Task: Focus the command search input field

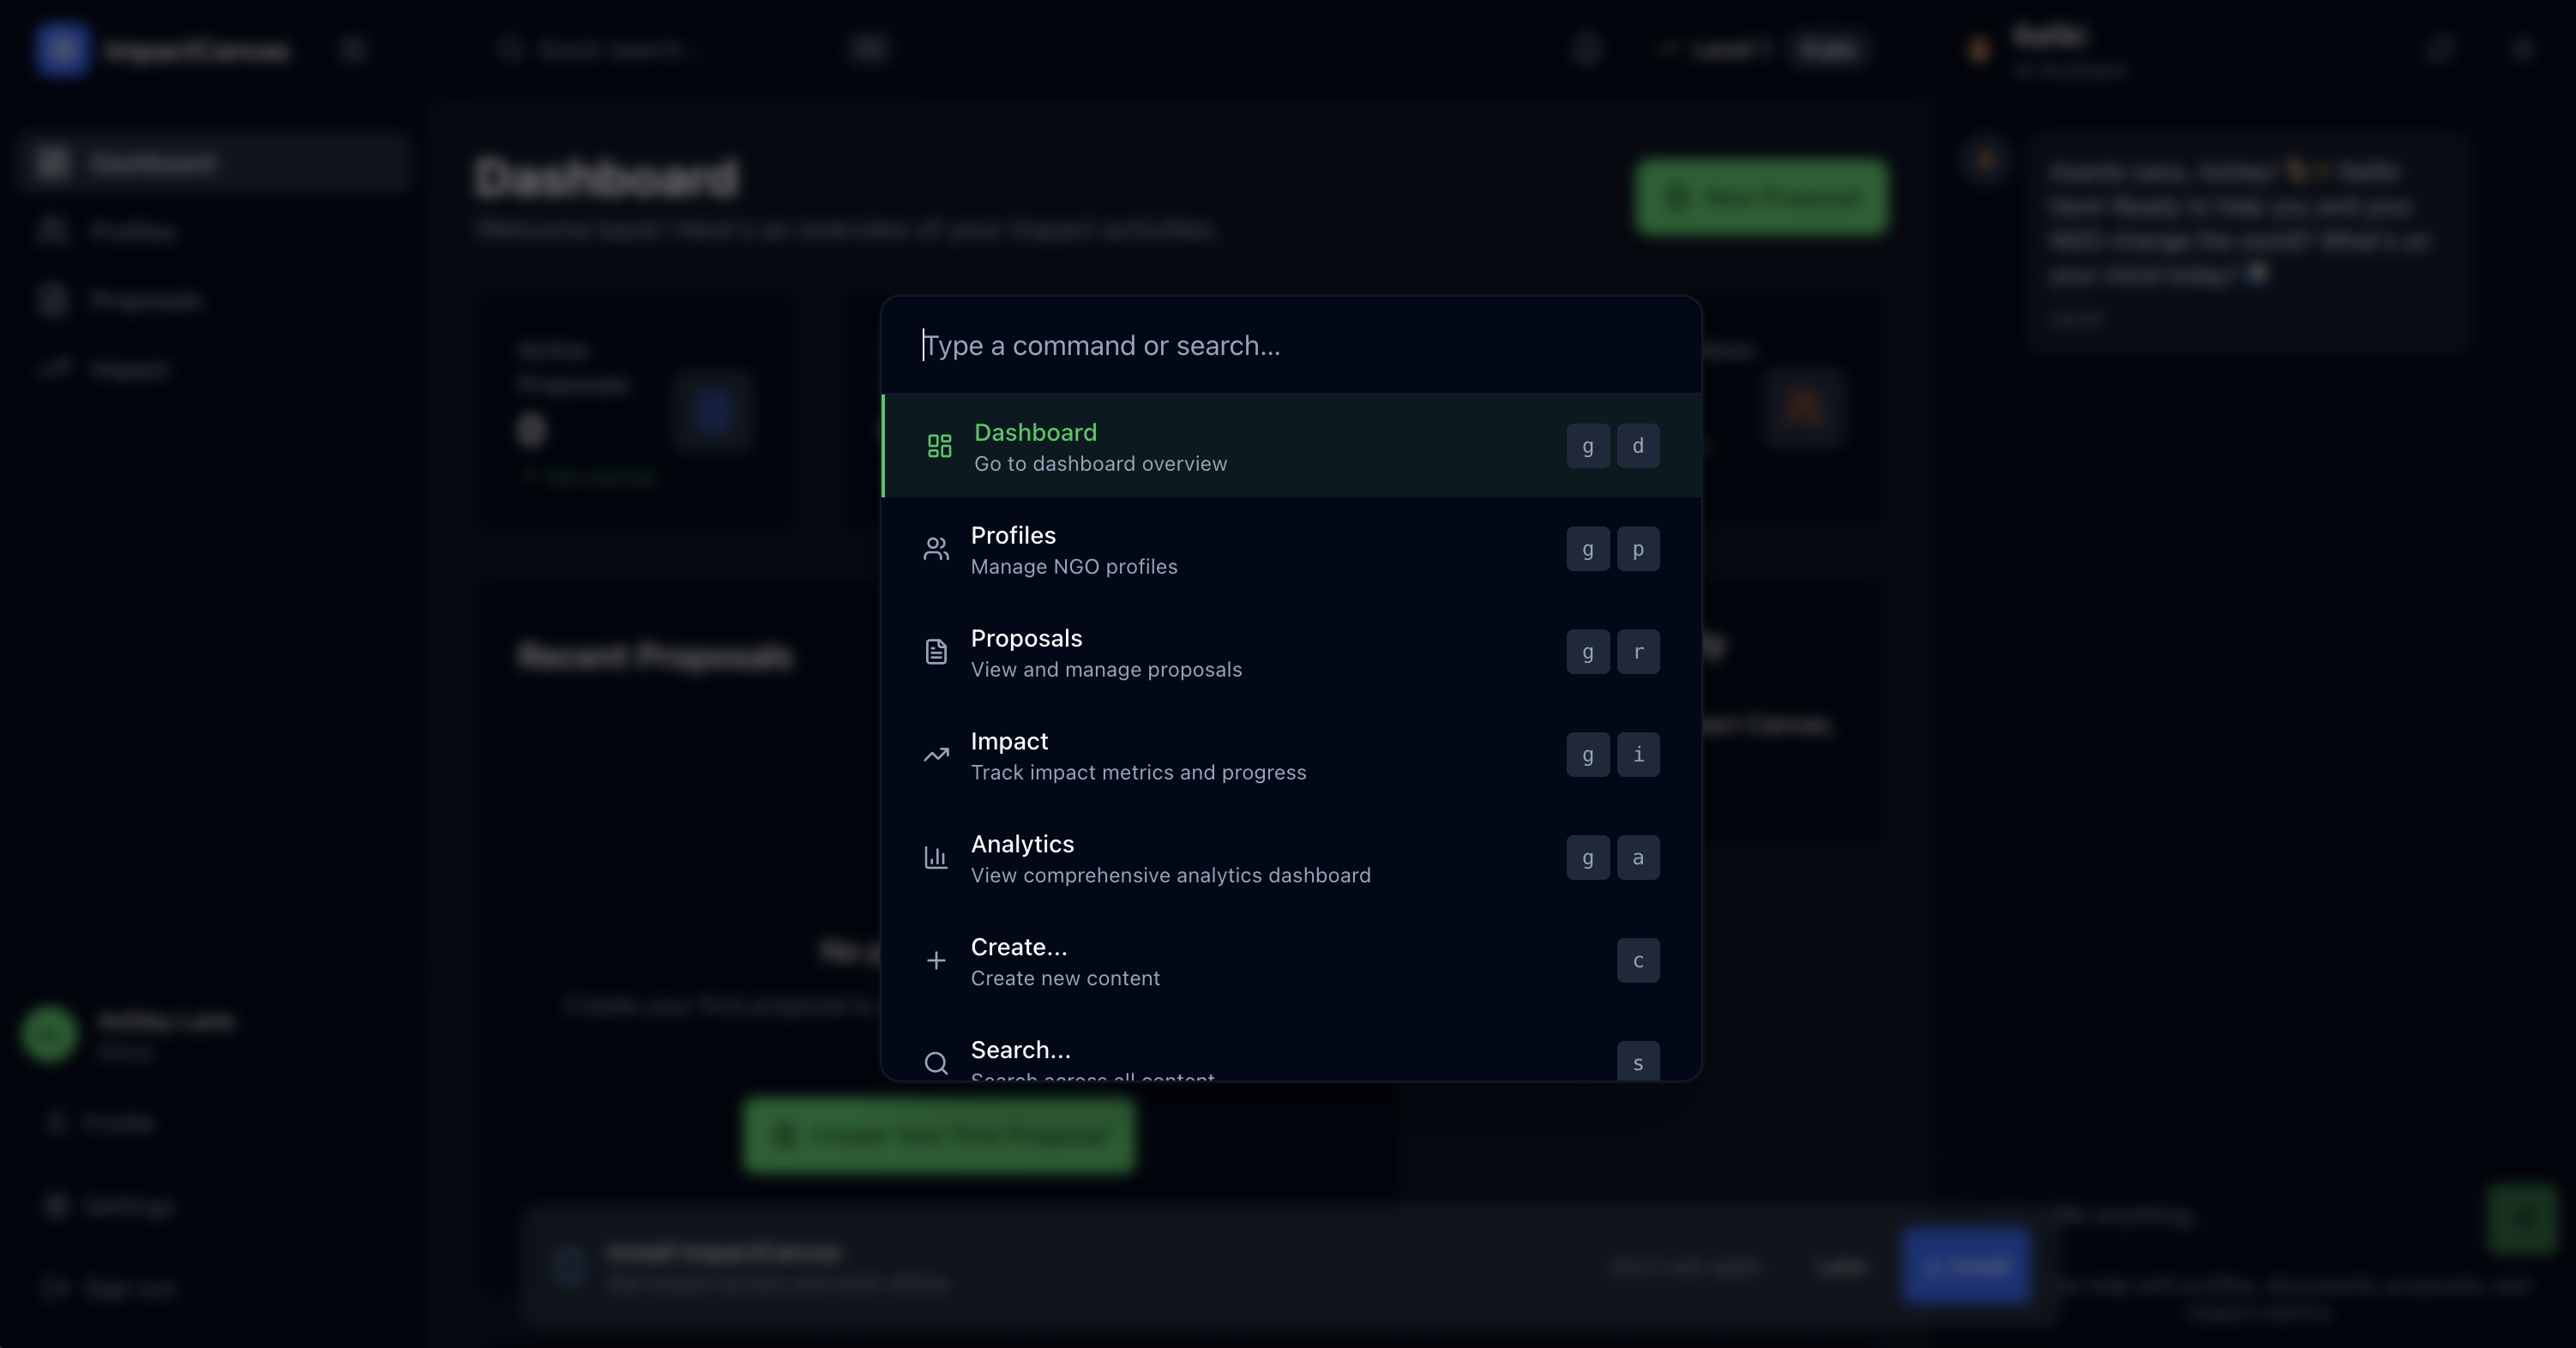Action: (x=1290, y=346)
